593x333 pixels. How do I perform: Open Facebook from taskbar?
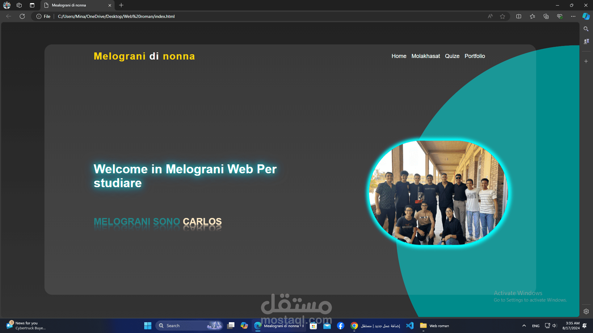coord(341,326)
